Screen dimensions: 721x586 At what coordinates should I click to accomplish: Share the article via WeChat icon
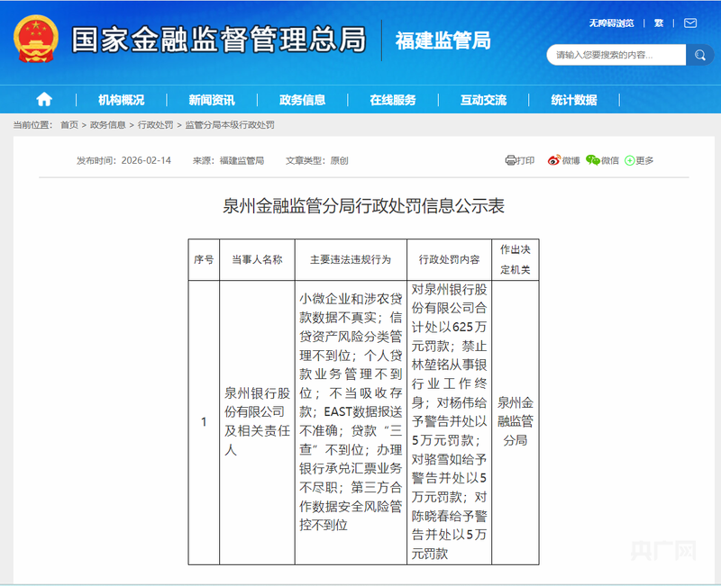pos(592,160)
